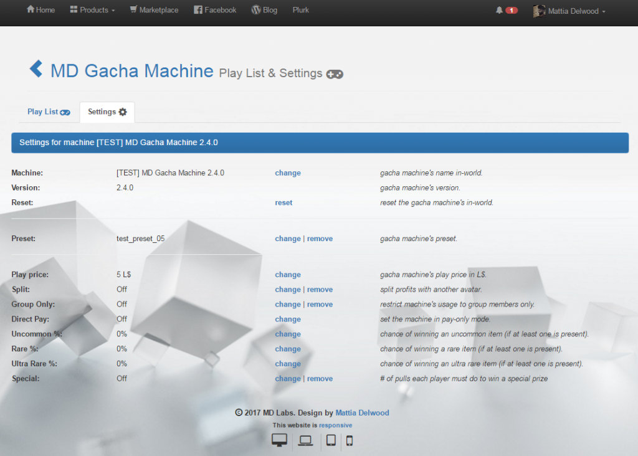The image size is (638, 456).
Task: Remove the test_preset_05 preset
Action: tap(320, 239)
